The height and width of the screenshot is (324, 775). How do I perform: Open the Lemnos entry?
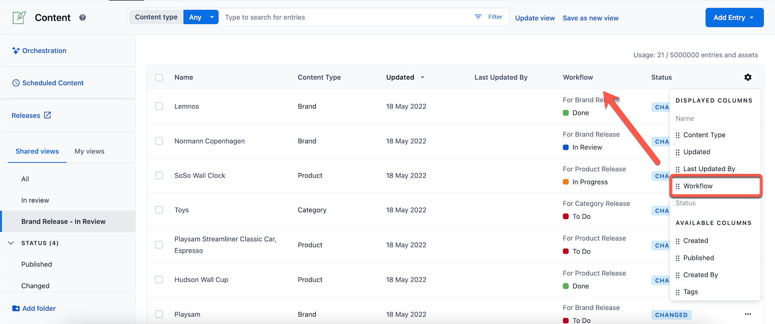click(186, 106)
